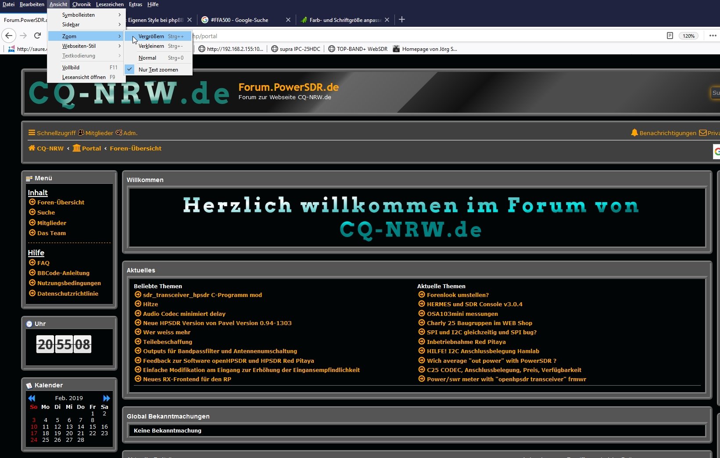This screenshot has height=458, width=720.
Task: Click the Portal building icon in breadcrumb
Action: pos(77,148)
